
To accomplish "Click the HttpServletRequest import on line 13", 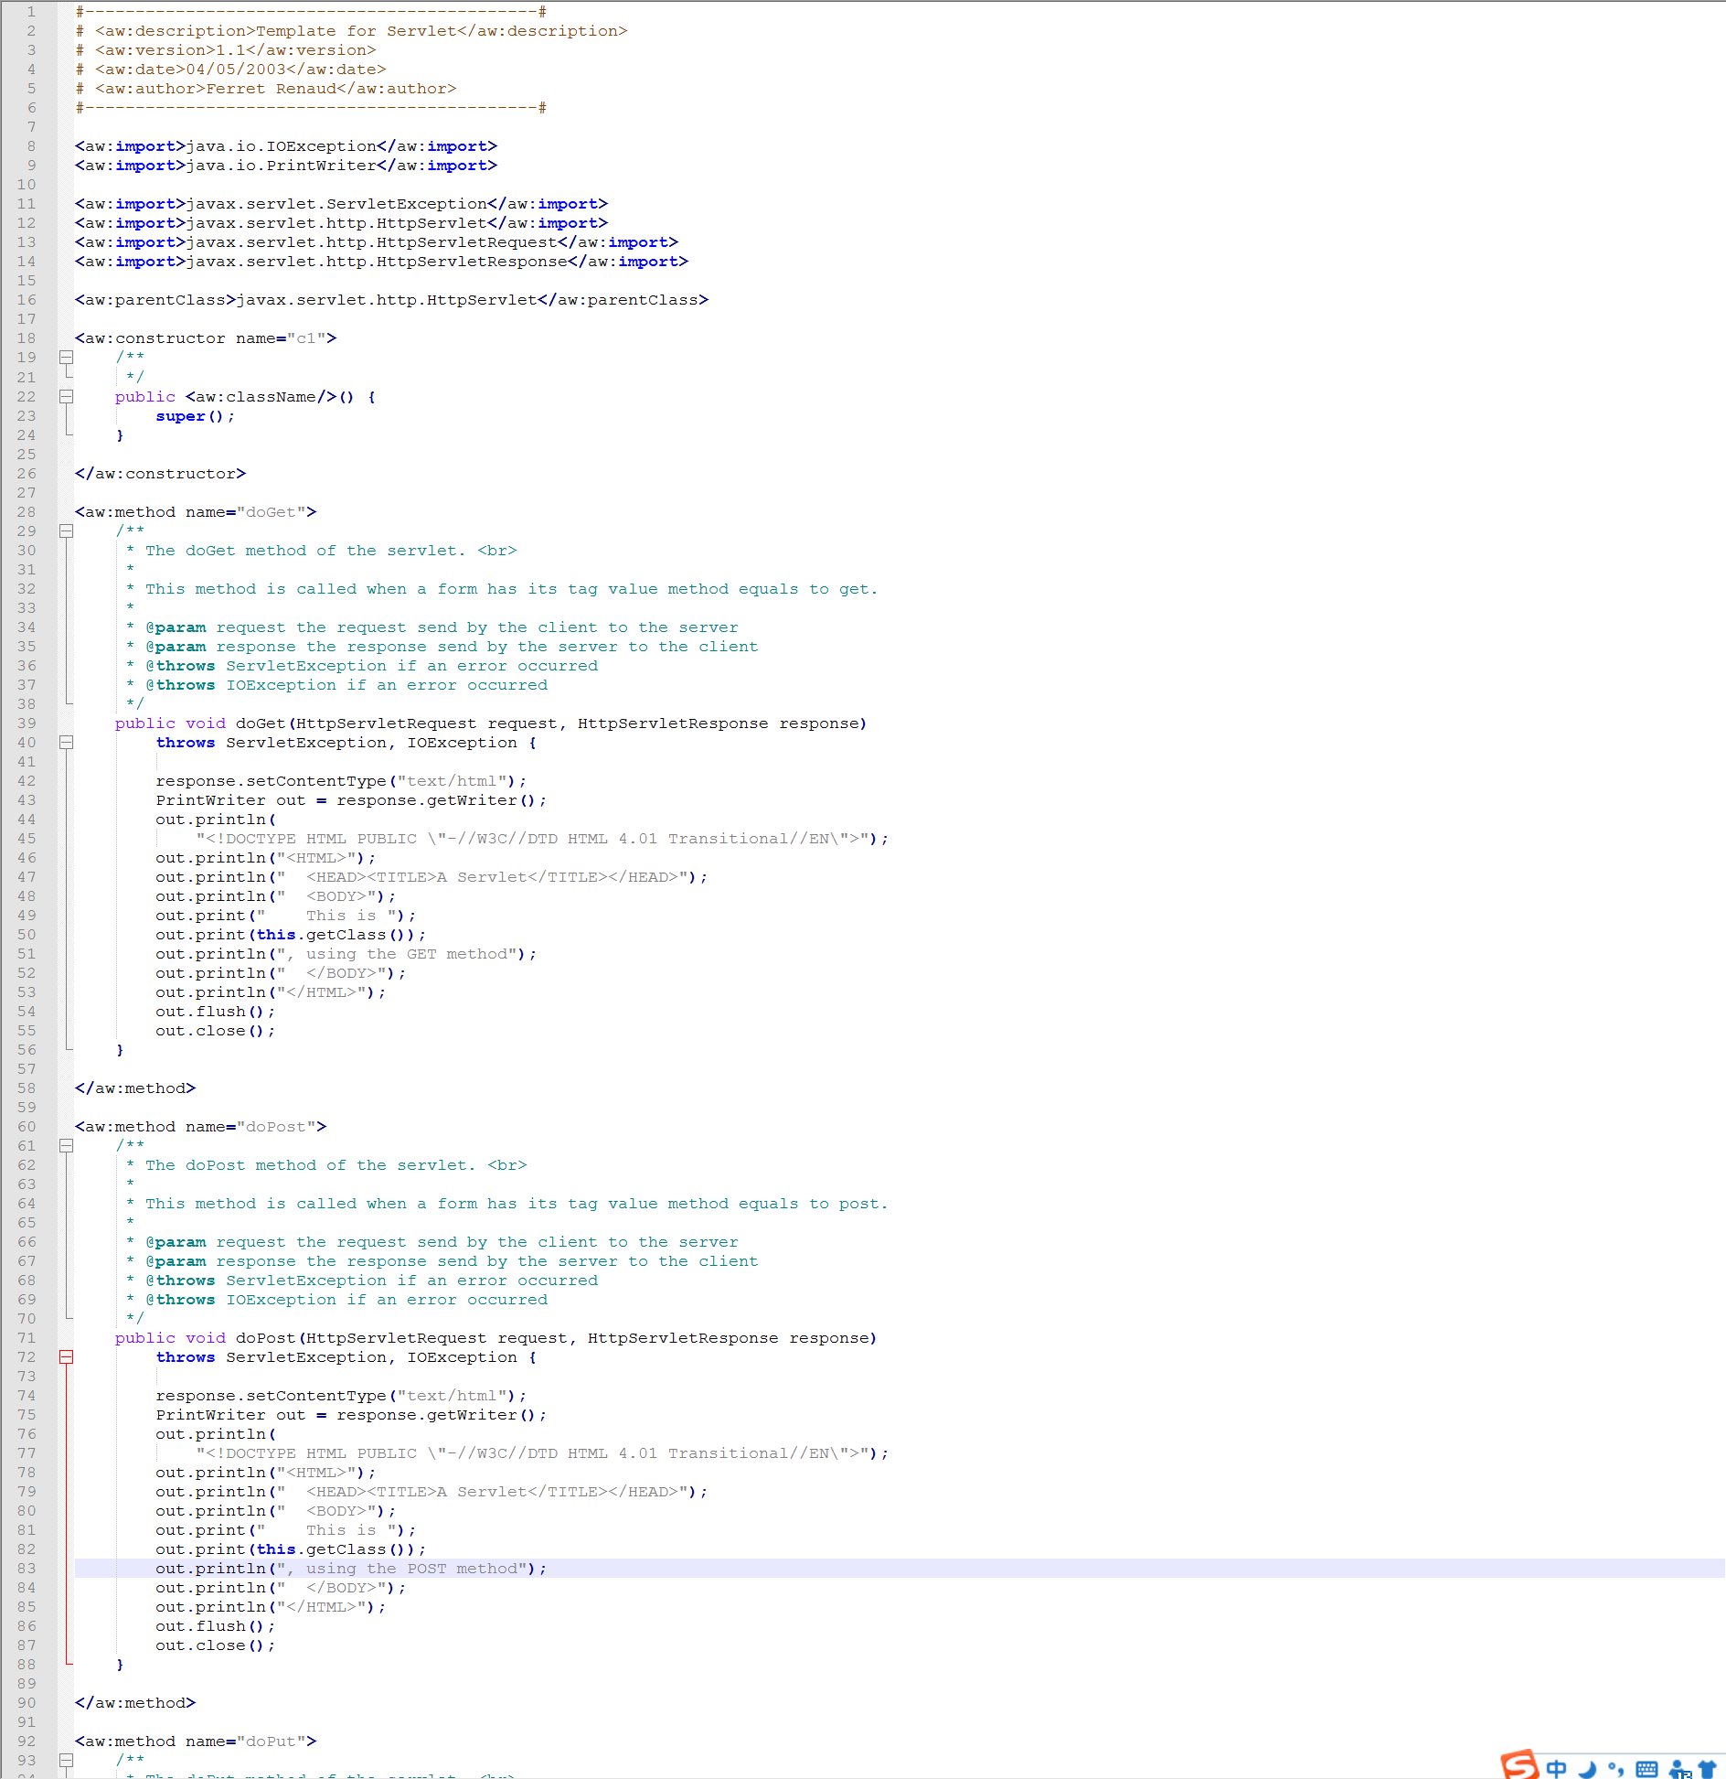I will pyautogui.click(x=377, y=242).
